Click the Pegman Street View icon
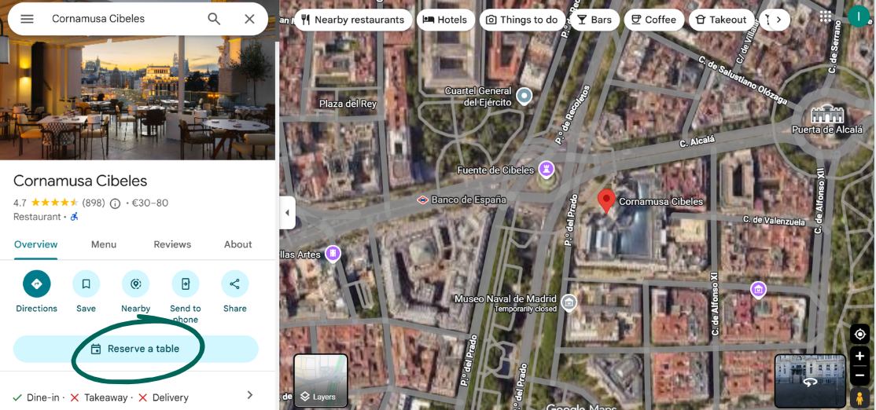The width and height of the screenshot is (876, 410). (859, 397)
